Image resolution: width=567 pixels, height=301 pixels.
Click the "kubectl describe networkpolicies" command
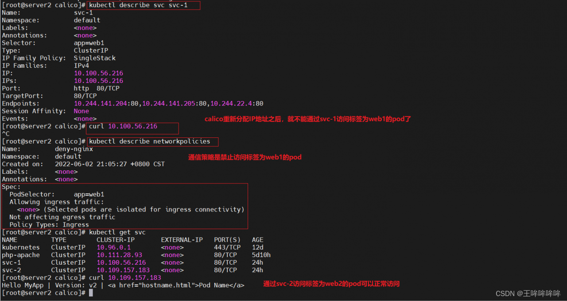(x=149, y=141)
